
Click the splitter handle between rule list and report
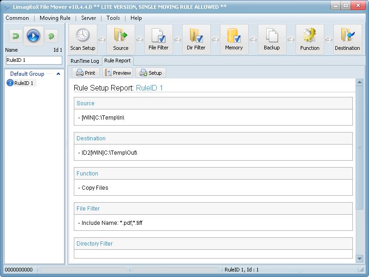coord(66,144)
